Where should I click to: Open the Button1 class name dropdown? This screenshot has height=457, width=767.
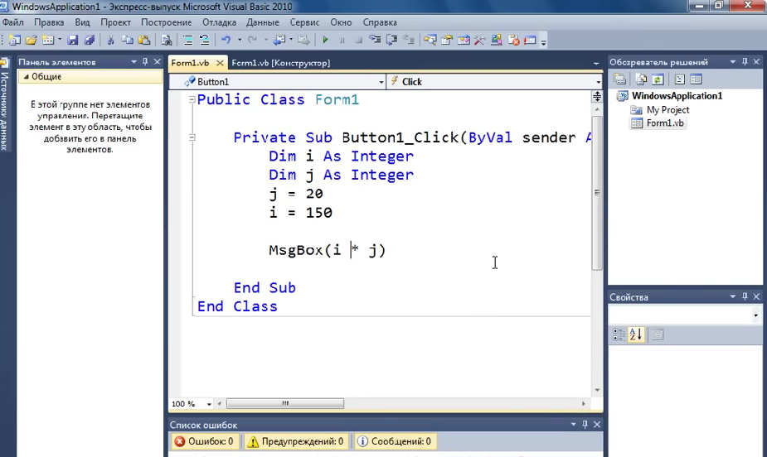point(381,82)
